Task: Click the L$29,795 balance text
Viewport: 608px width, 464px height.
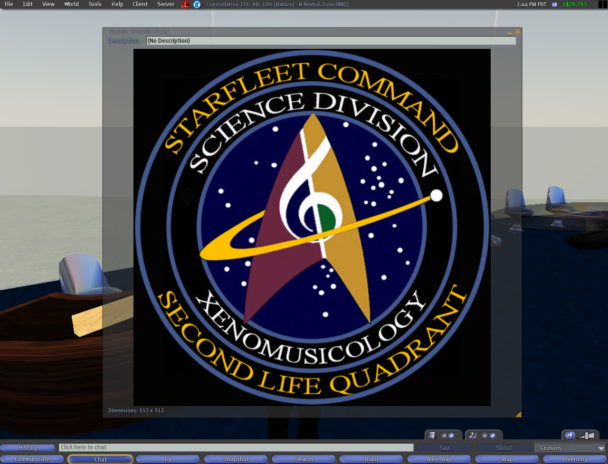Action: pos(575,4)
